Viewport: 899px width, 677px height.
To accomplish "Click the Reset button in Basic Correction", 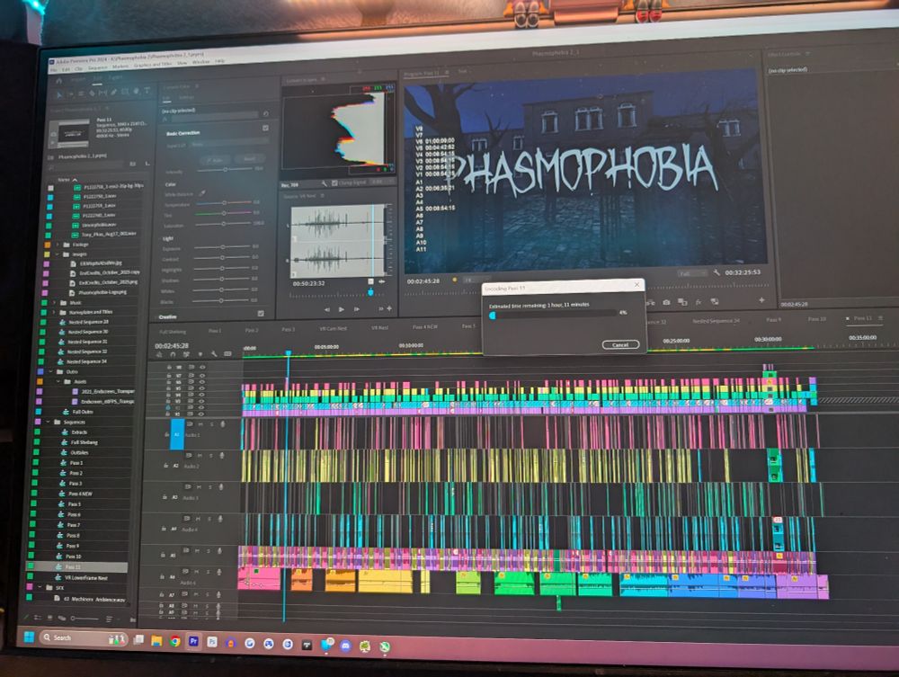I will [x=249, y=159].
